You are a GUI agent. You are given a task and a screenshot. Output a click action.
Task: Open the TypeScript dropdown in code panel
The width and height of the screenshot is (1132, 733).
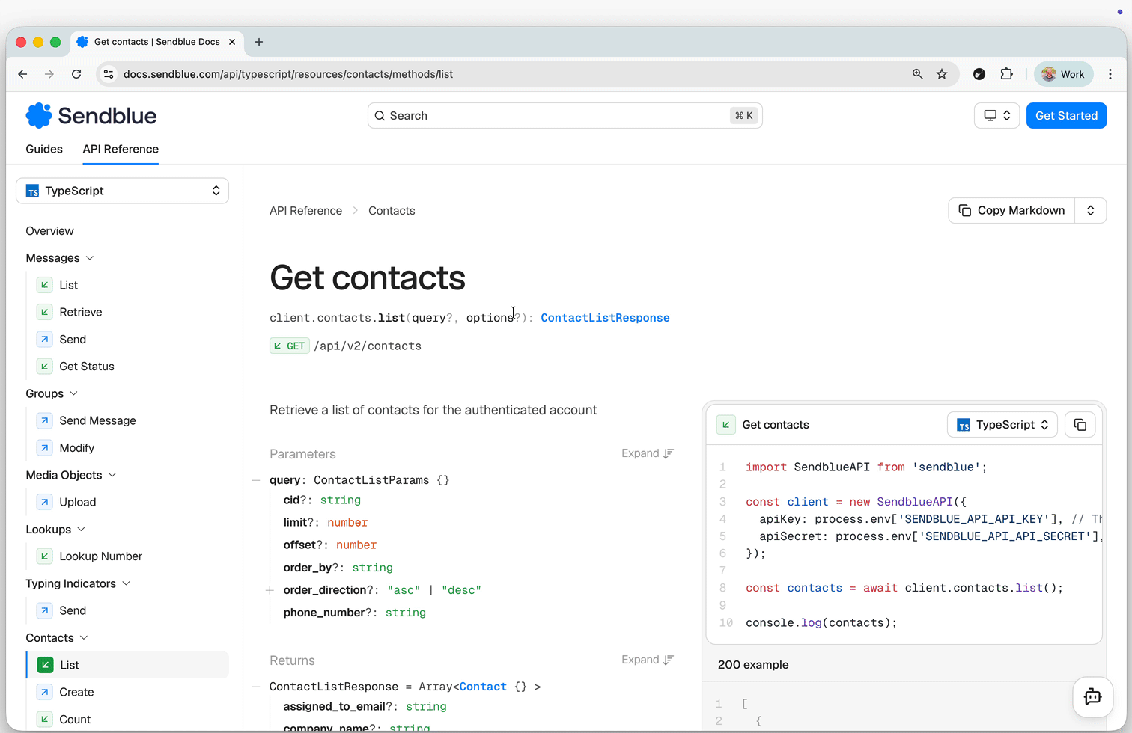click(x=1002, y=425)
